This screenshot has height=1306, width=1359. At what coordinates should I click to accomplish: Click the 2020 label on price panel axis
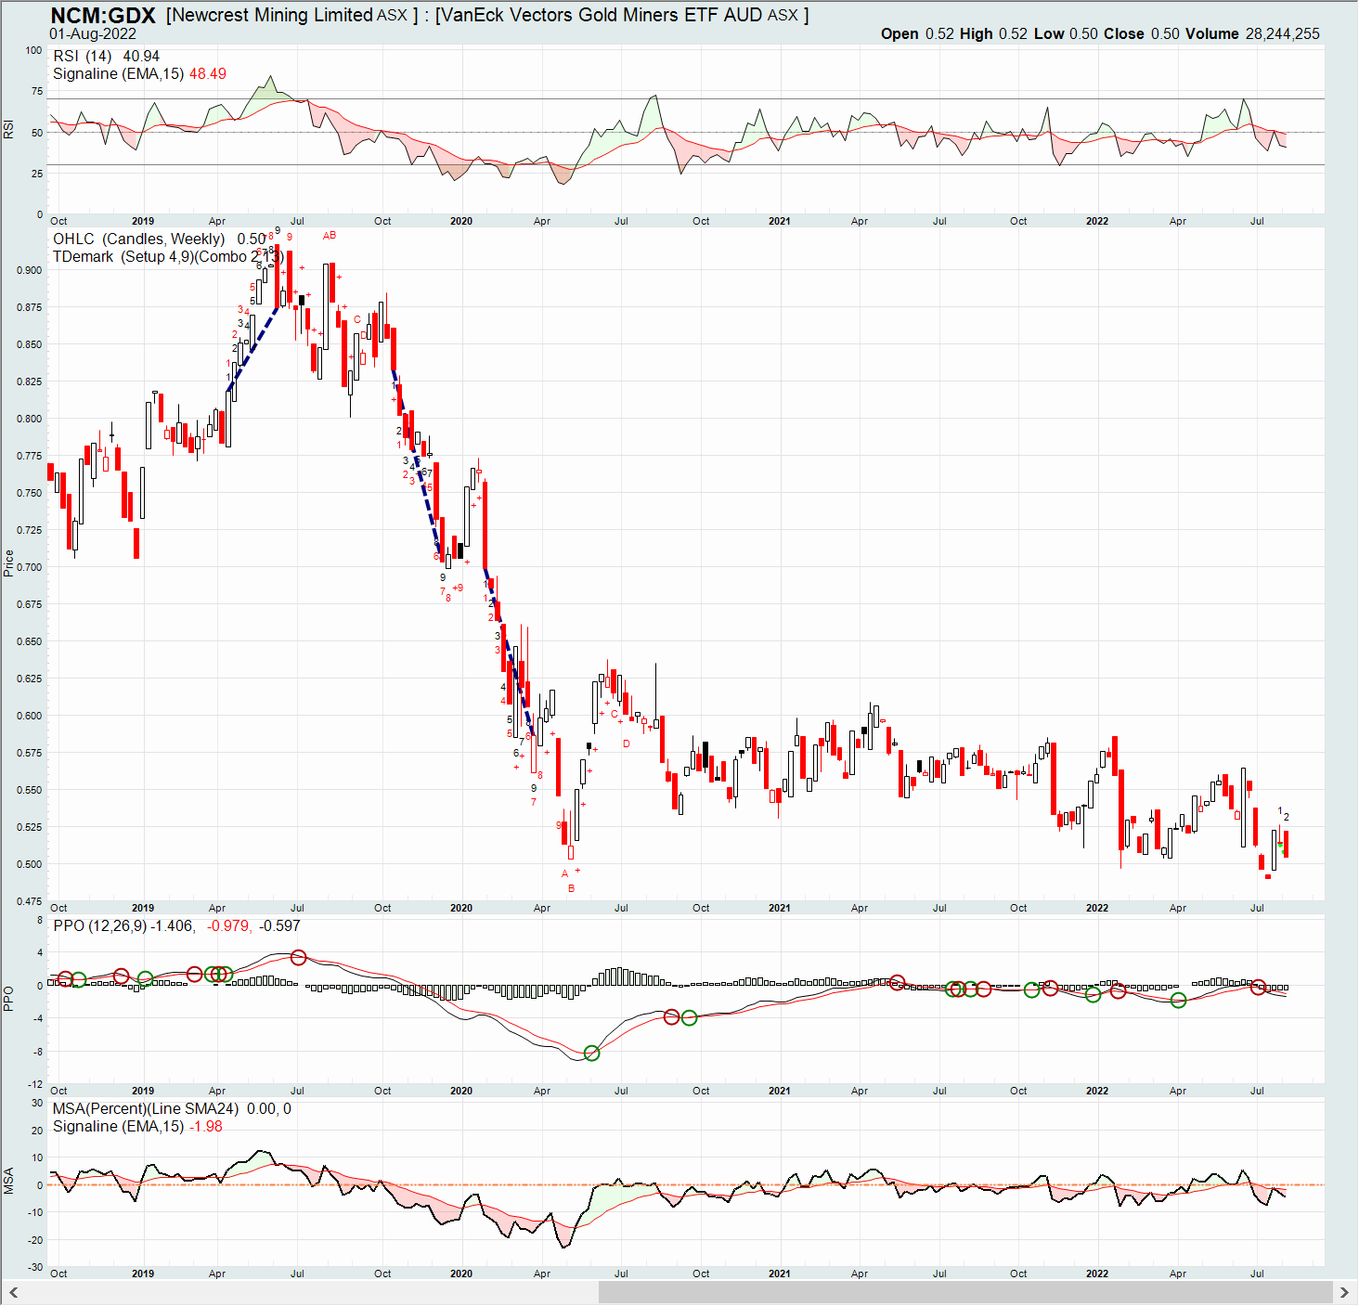point(461,909)
